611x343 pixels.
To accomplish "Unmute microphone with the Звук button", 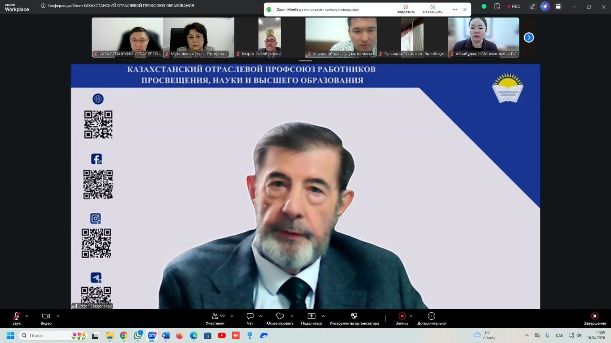I will pos(16,318).
